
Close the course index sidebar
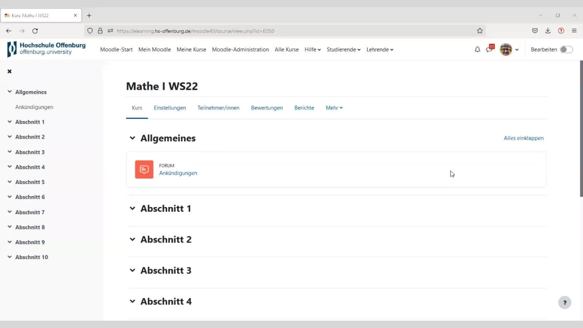[9, 71]
